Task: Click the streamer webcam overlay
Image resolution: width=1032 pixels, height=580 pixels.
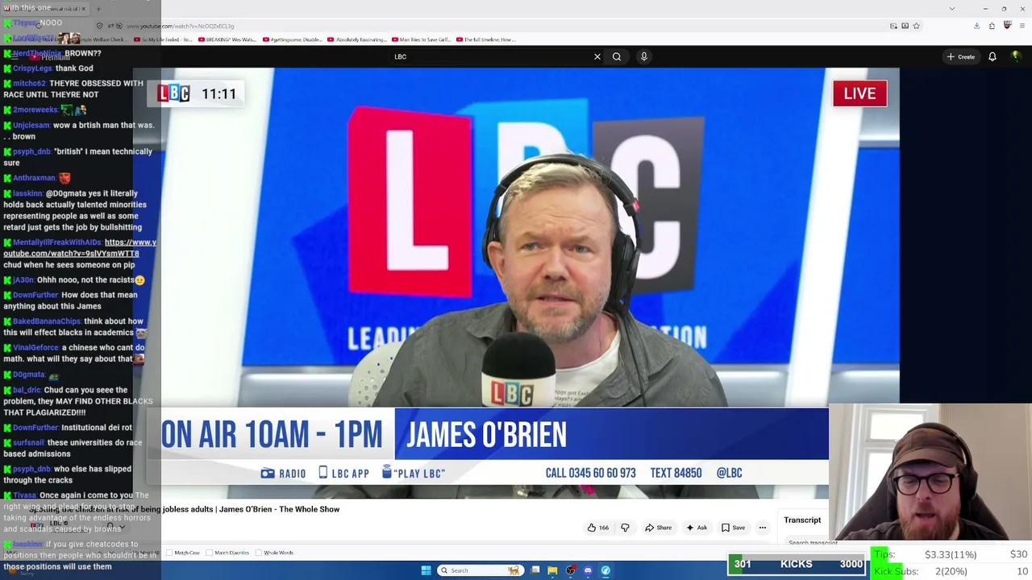Action: [930, 471]
